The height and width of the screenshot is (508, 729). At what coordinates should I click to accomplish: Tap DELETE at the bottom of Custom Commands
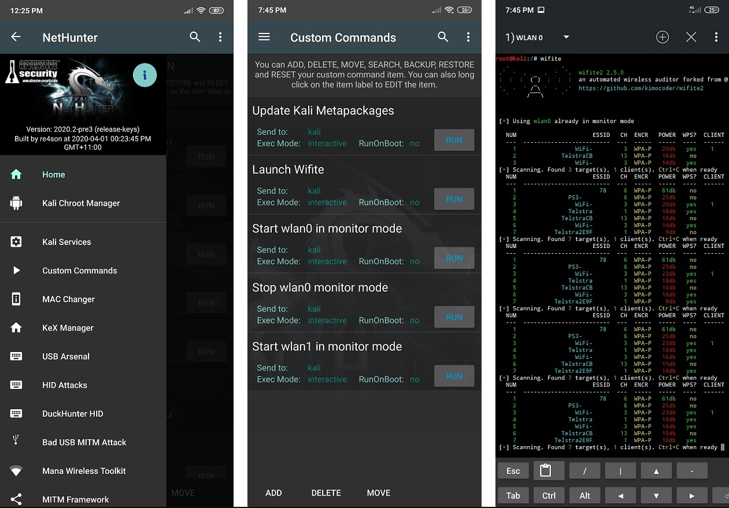326,493
